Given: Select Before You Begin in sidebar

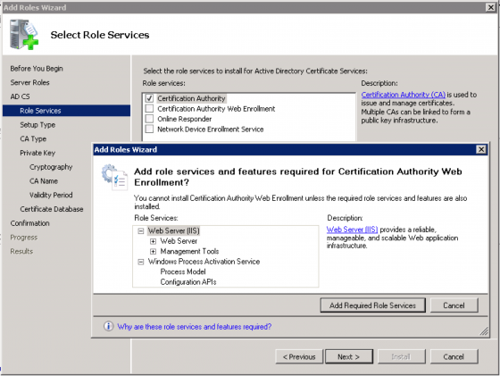Looking at the screenshot, I should coord(37,69).
